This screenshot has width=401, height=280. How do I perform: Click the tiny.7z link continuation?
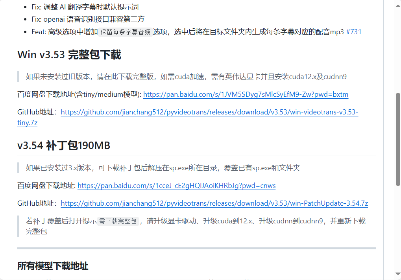coord(28,123)
